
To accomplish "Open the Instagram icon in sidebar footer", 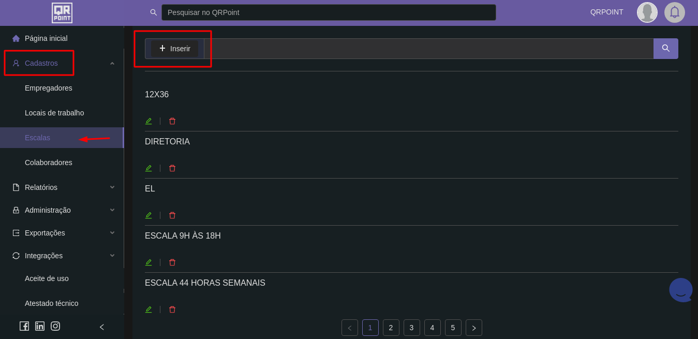I will tap(55, 326).
